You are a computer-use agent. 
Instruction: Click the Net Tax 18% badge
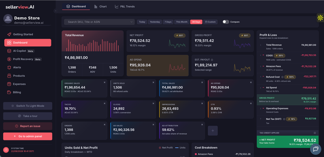click(x=292, y=119)
